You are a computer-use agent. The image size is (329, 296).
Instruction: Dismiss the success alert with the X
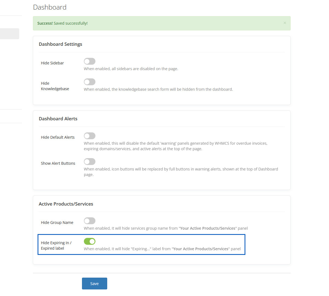coord(285,23)
